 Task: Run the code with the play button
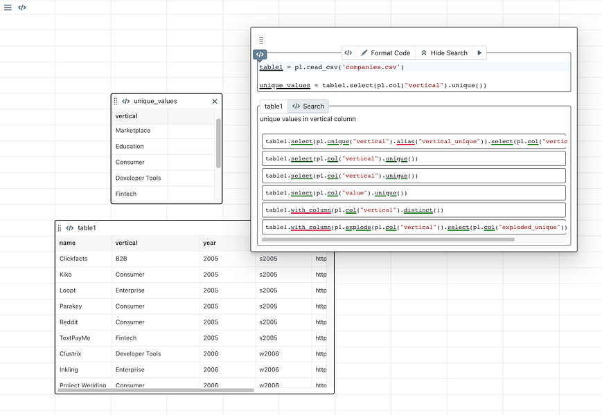click(479, 53)
